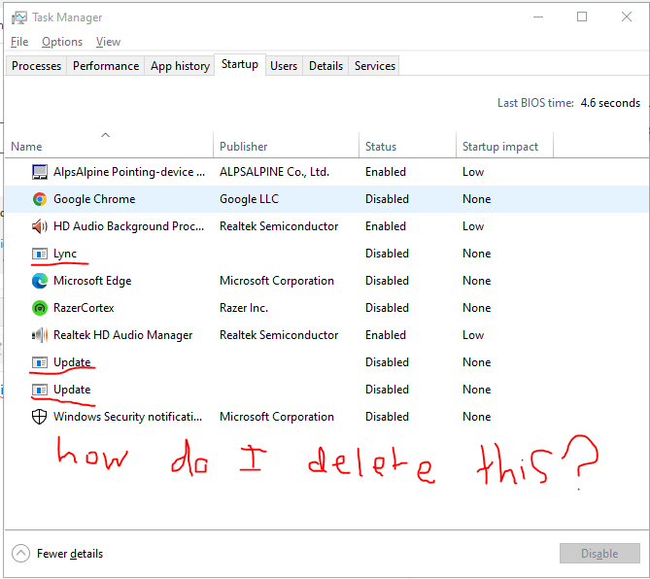Select the Realtek HD Audio Manager name
This screenshot has height=579, width=650.
click(x=123, y=335)
